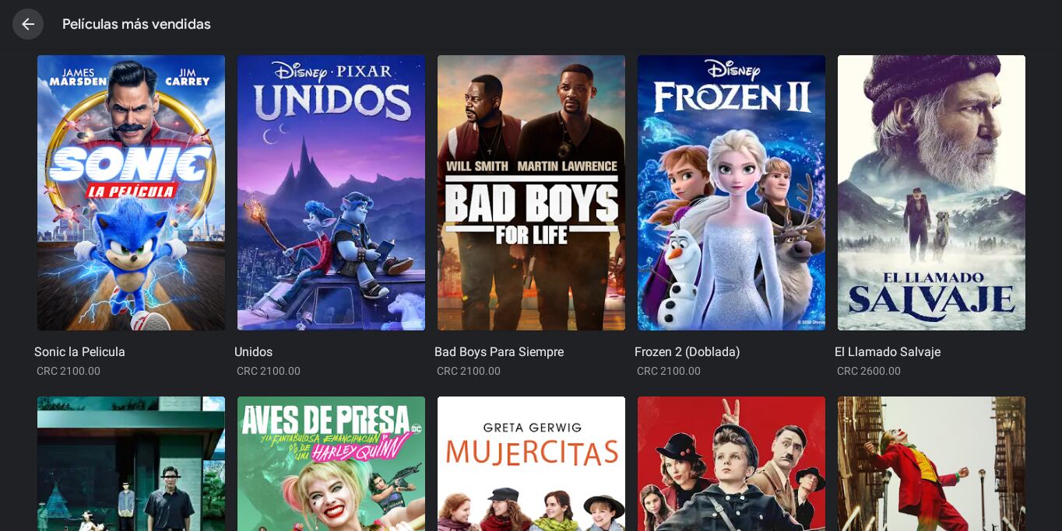Click the Bad Boys Para Siempre title
This screenshot has width=1062, height=531.
click(499, 352)
